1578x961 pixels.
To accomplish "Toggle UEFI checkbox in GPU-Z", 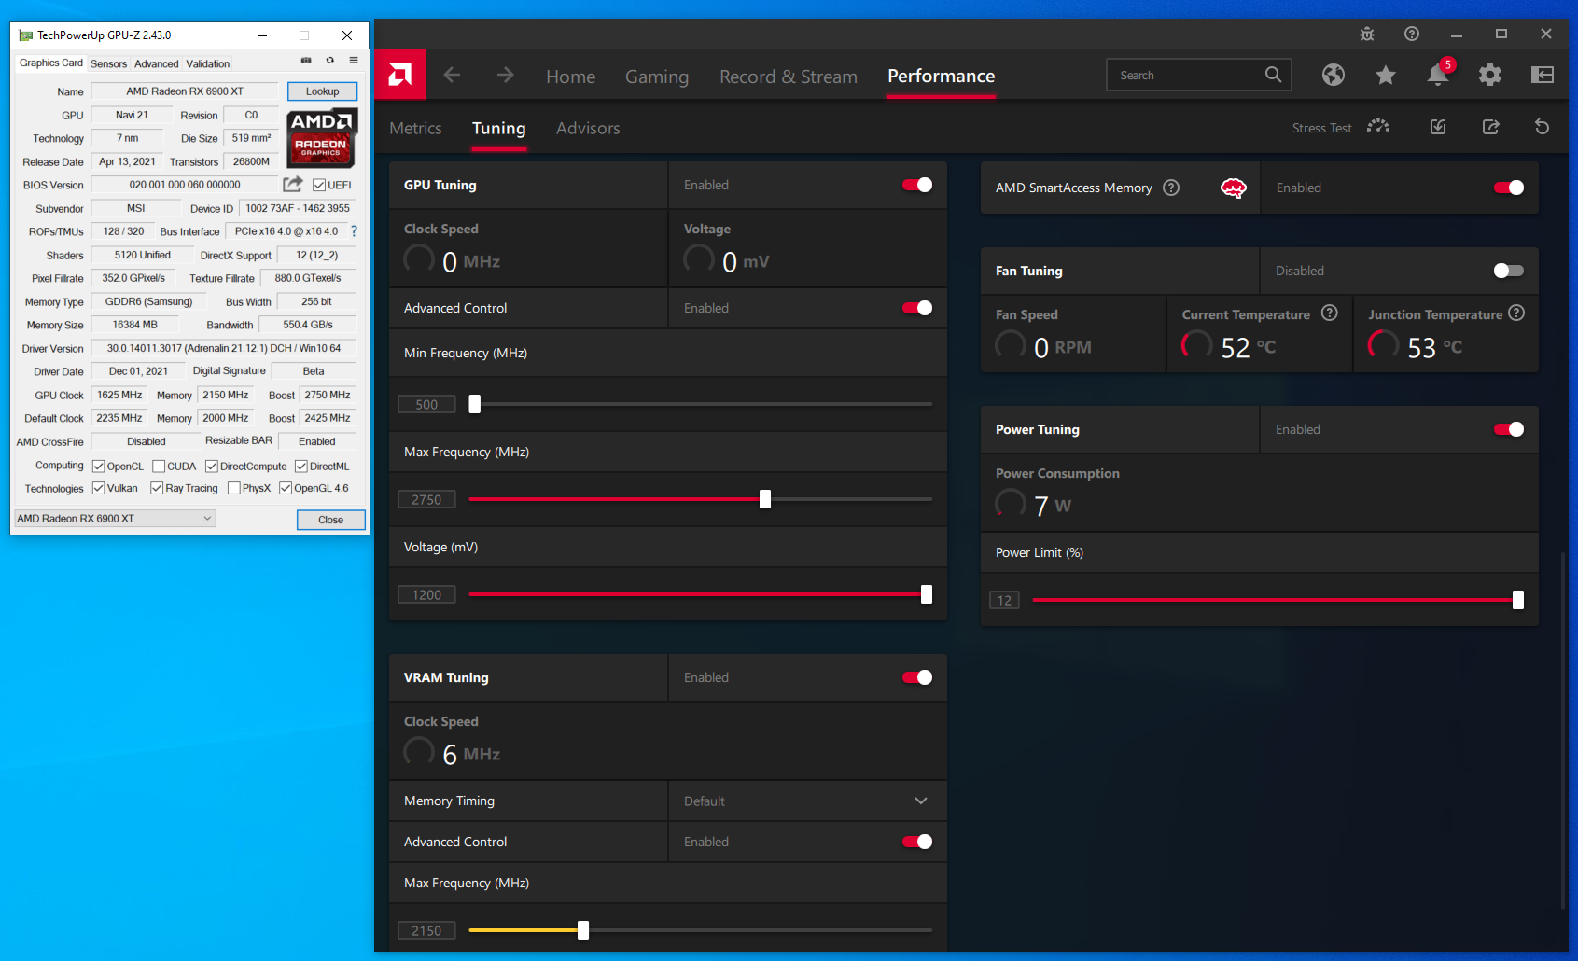I will coord(319,185).
